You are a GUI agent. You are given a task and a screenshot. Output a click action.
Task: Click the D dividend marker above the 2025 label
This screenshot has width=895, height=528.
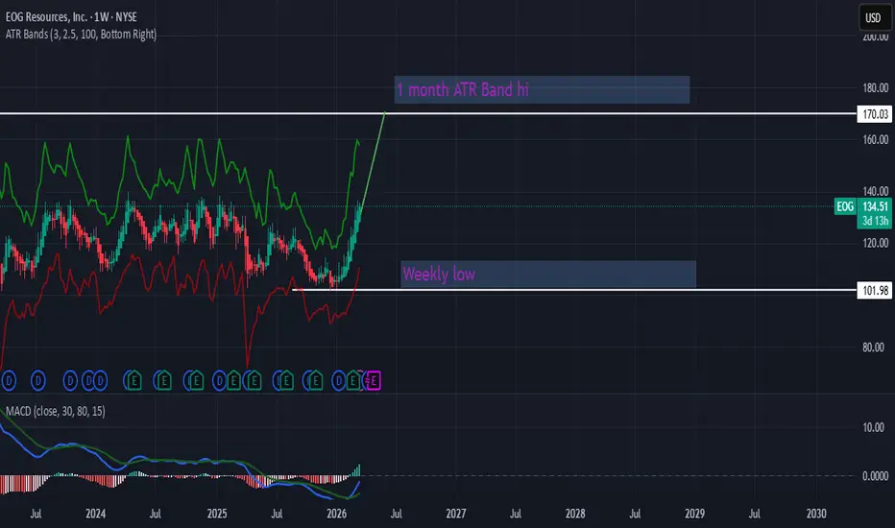[x=219, y=381]
